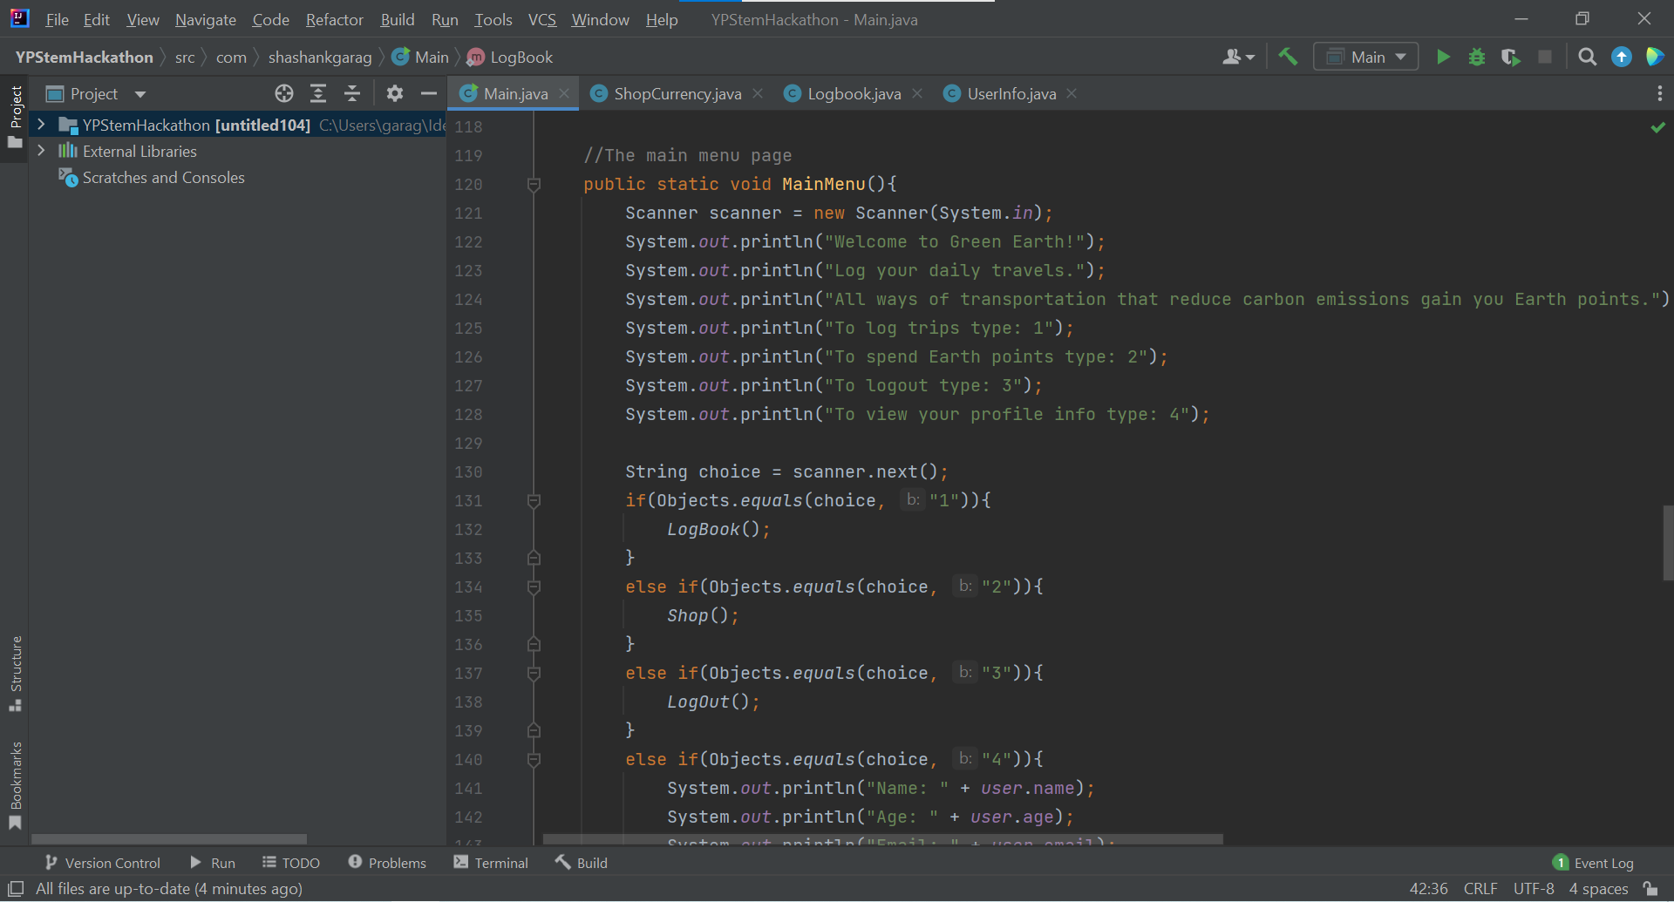Build project using the hammer icon
The width and height of the screenshot is (1674, 902).
[x=1288, y=58]
